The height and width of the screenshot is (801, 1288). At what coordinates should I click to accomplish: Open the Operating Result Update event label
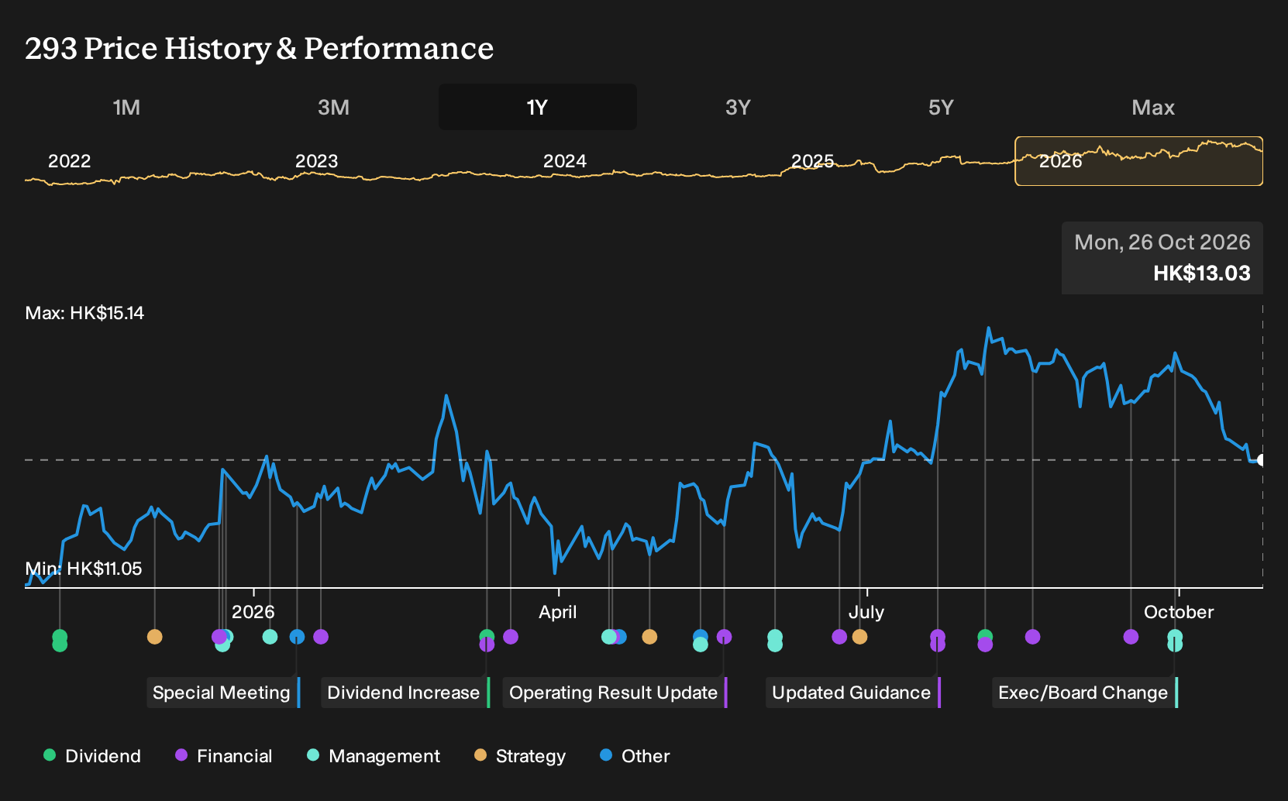click(615, 693)
